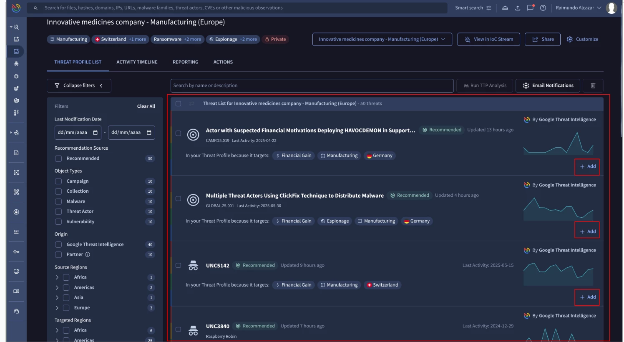Viewport: 624px width, 342px height.
Task: Open the Actions tab
Action: click(x=223, y=62)
